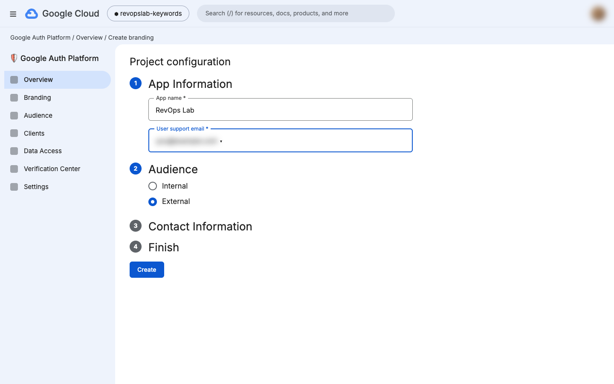The image size is (614, 384).
Task: Click the Create button
Action: pos(147,270)
